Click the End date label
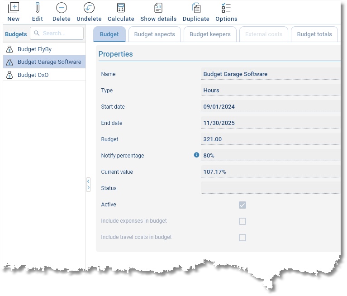 [x=112, y=123]
